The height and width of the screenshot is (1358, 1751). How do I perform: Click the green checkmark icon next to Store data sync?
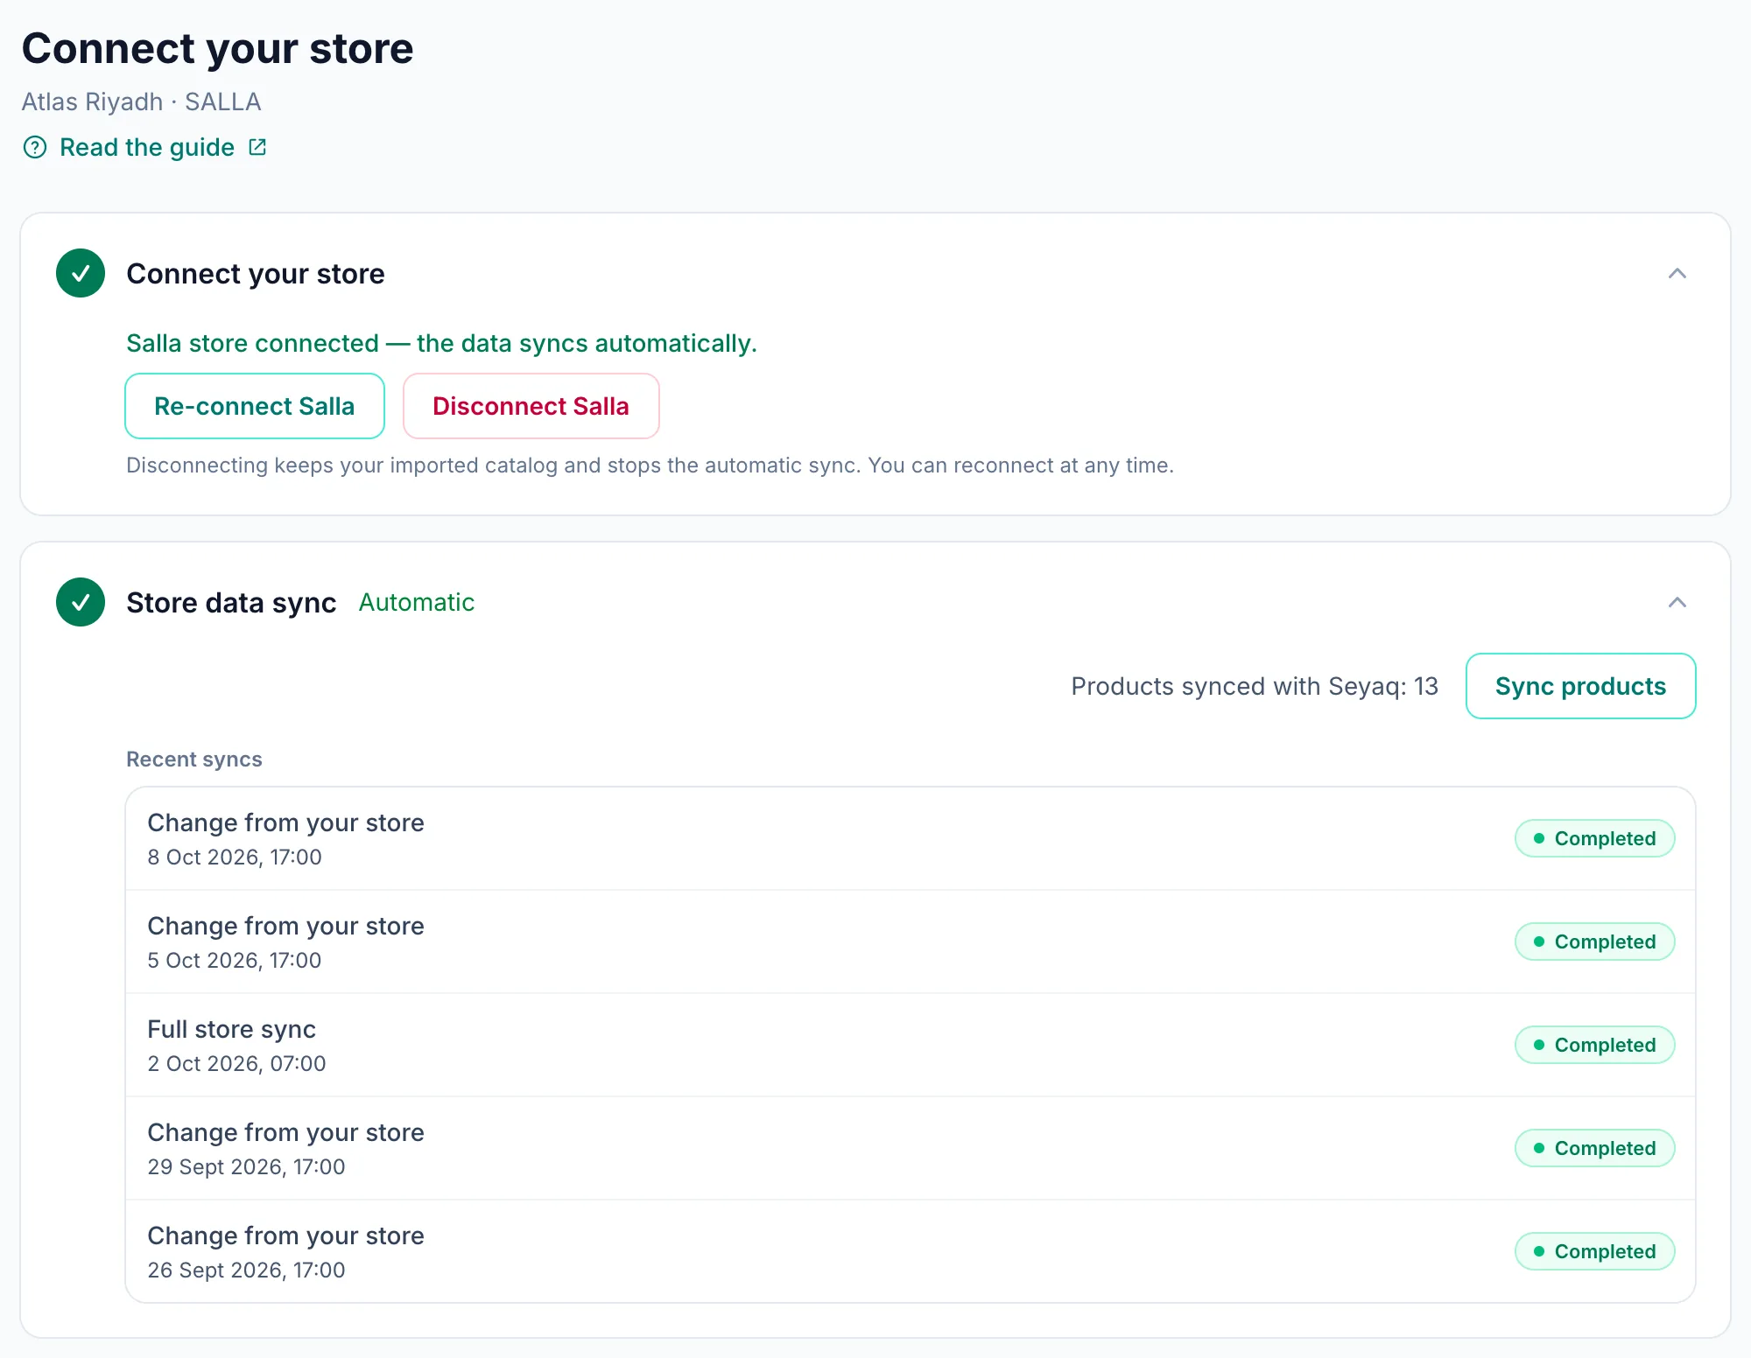[x=81, y=602]
